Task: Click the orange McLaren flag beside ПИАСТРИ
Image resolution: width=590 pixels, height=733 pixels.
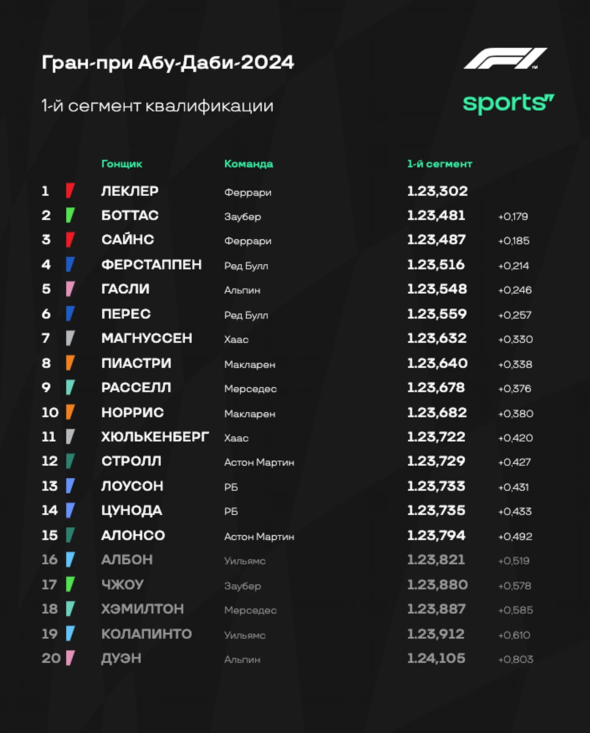Action: tap(70, 363)
